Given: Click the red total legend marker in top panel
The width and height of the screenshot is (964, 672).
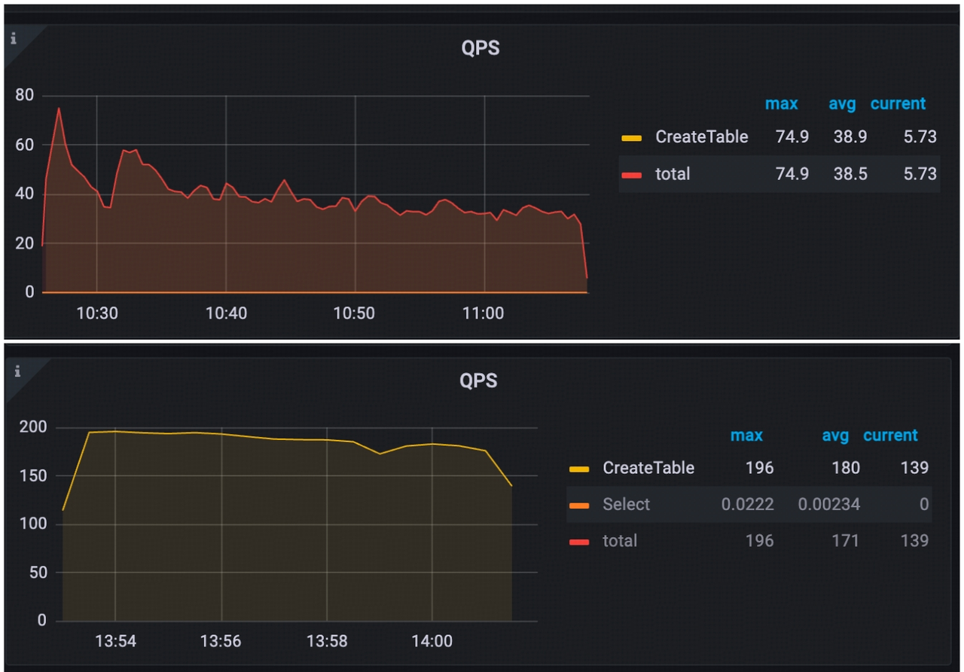Looking at the screenshot, I should pyautogui.click(x=630, y=174).
